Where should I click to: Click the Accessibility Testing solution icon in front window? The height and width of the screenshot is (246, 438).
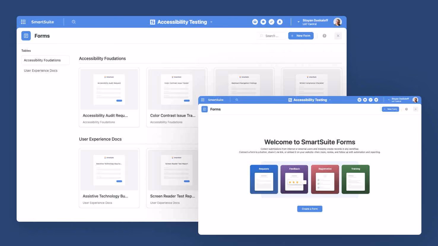[290, 100]
